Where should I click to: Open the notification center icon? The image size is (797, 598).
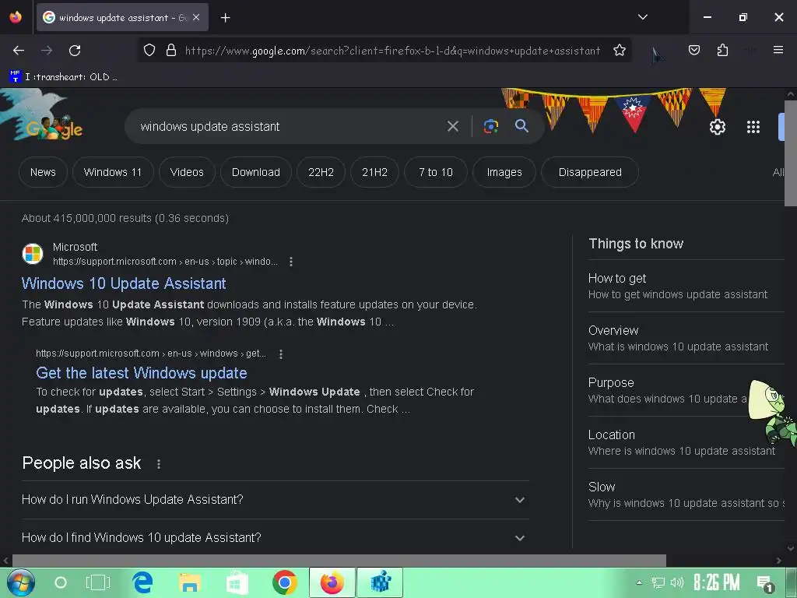[x=765, y=584]
